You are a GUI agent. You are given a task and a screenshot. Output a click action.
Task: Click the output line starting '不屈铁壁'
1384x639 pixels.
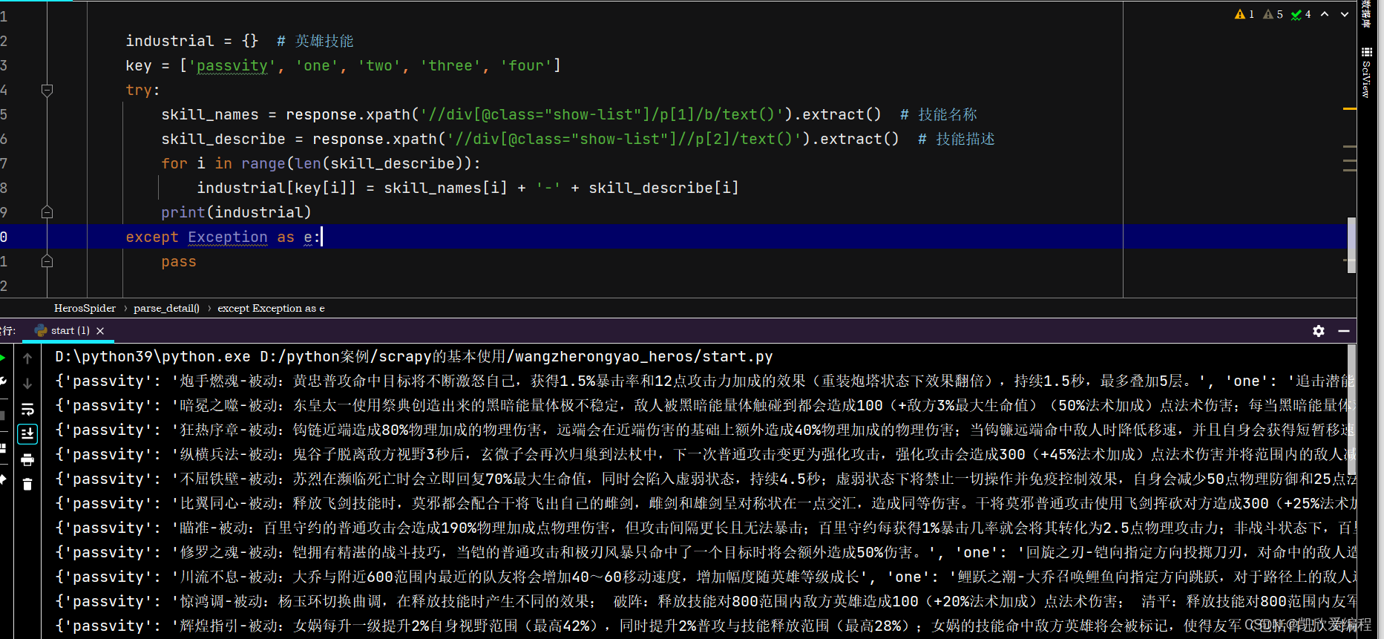pos(705,479)
